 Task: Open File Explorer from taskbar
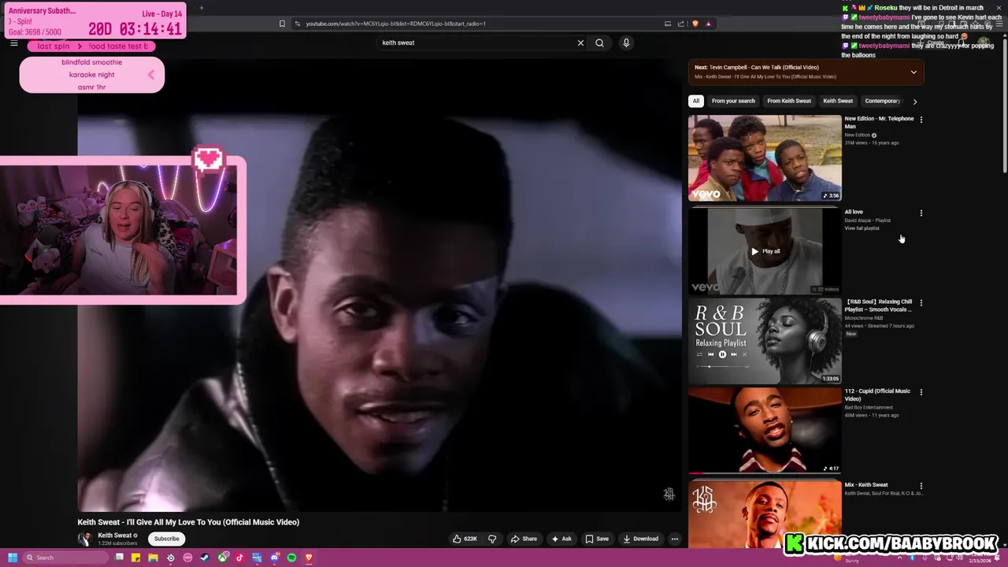point(153,558)
